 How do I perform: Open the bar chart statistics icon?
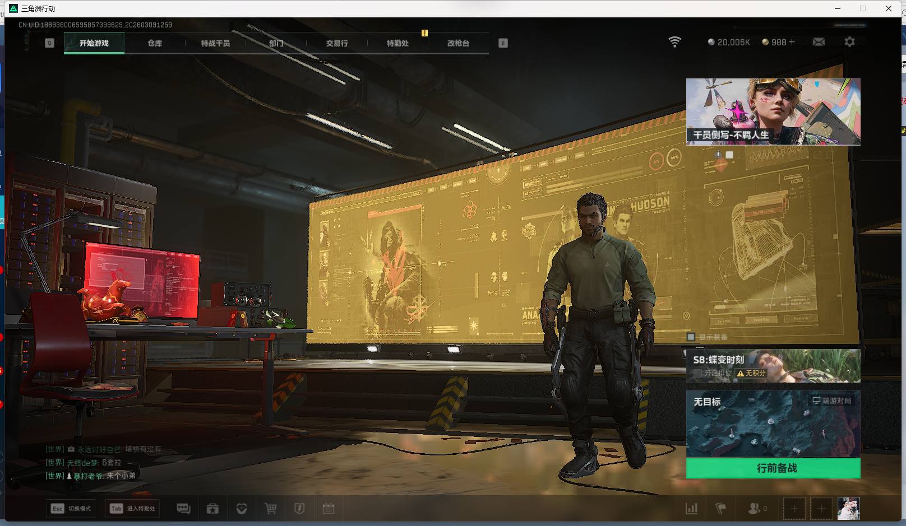click(x=692, y=509)
